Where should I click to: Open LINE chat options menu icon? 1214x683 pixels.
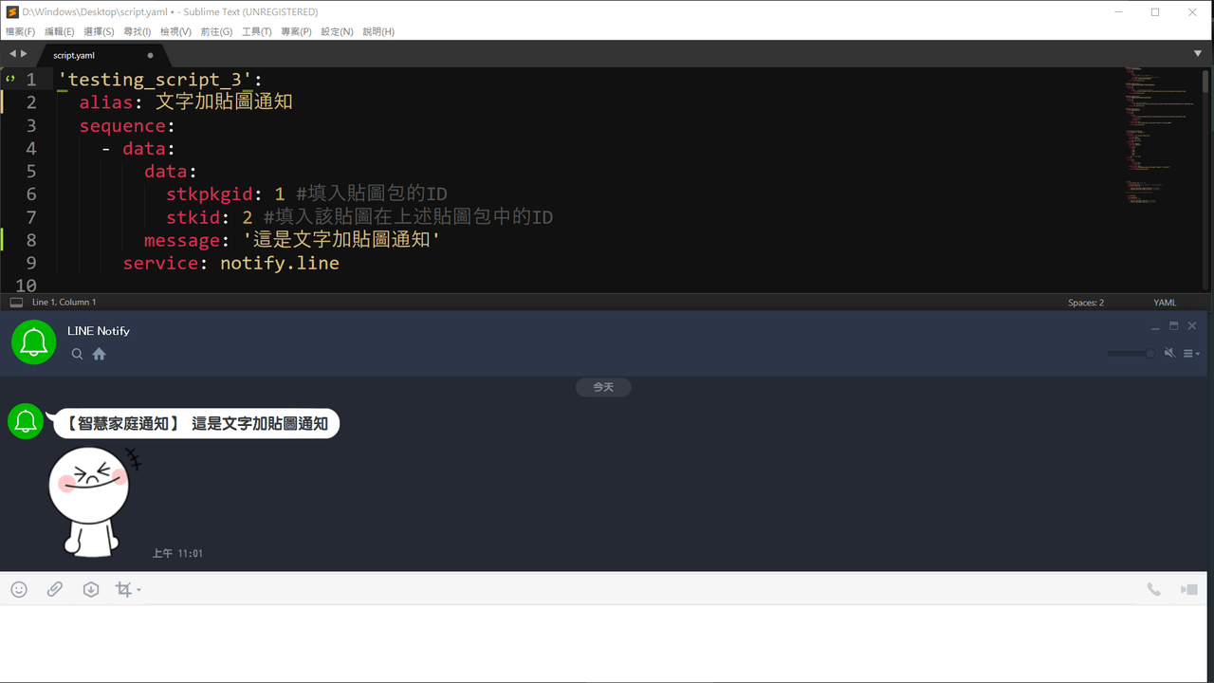coord(1191,354)
